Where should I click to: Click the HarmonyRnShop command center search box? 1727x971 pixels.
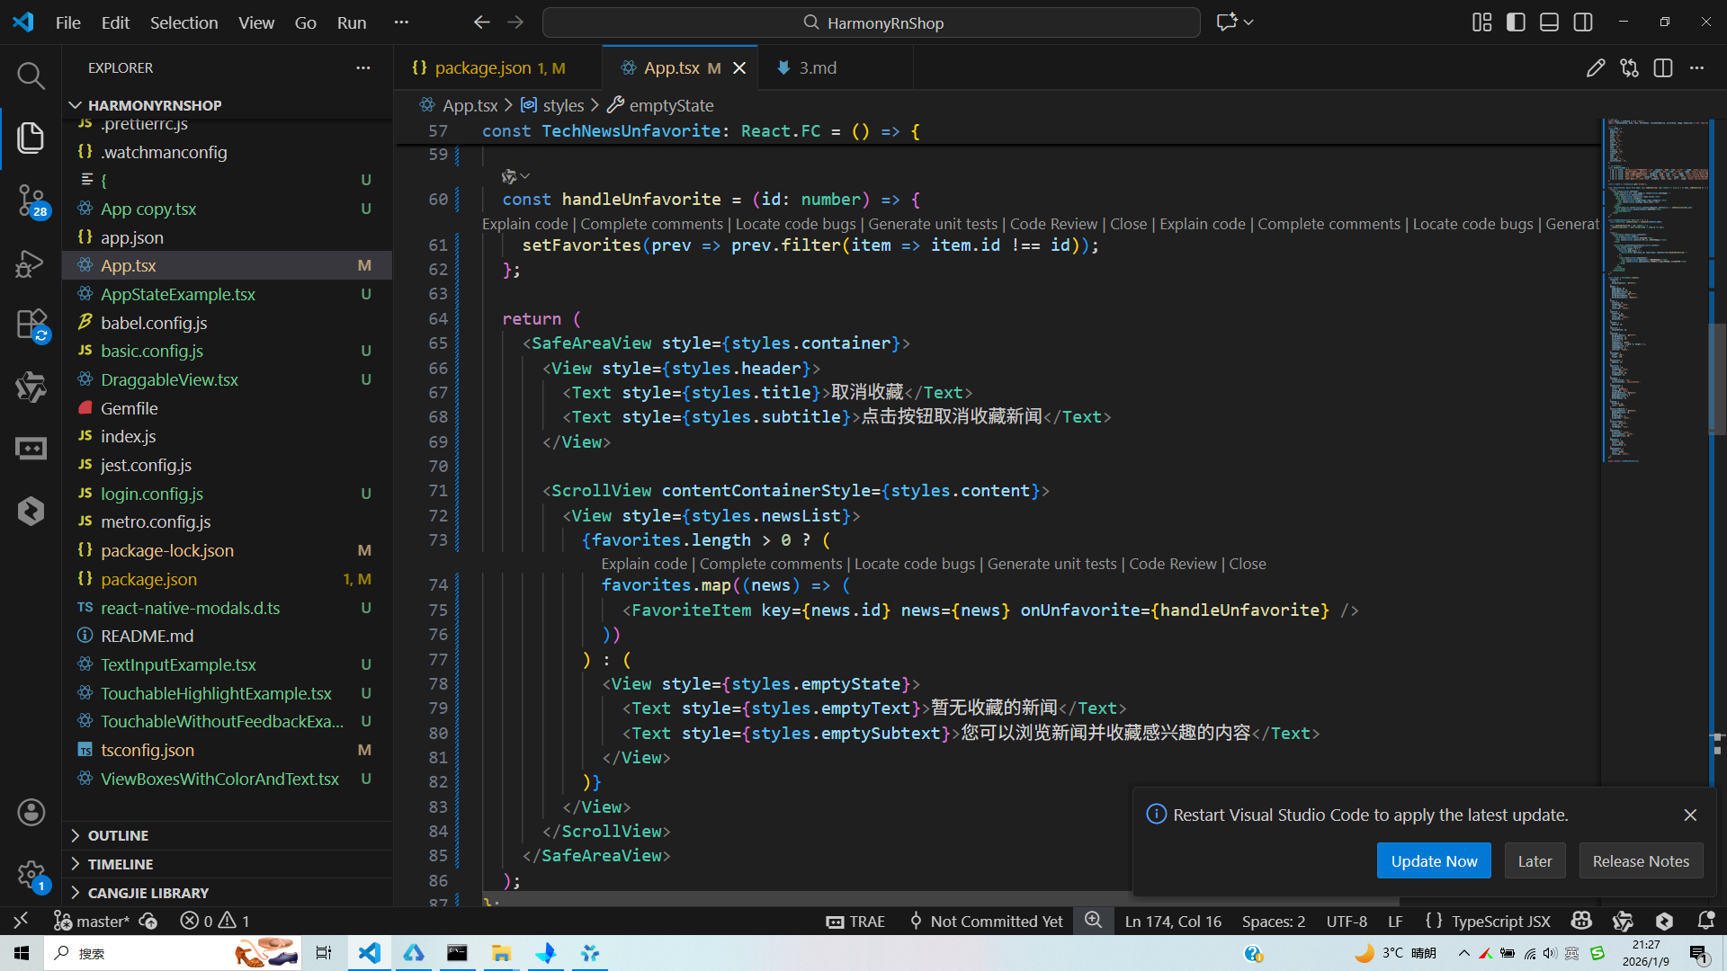(871, 22)
